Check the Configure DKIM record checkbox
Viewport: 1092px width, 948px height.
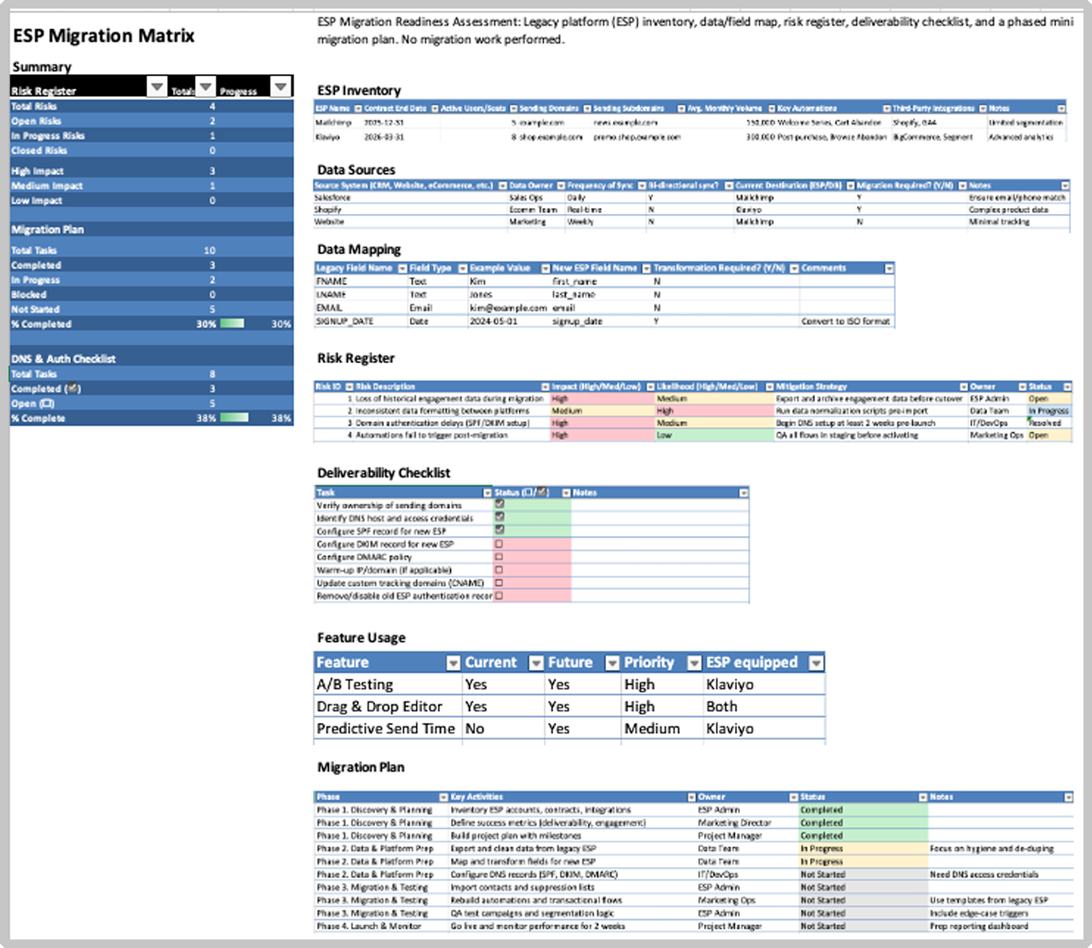coord(500,544)
